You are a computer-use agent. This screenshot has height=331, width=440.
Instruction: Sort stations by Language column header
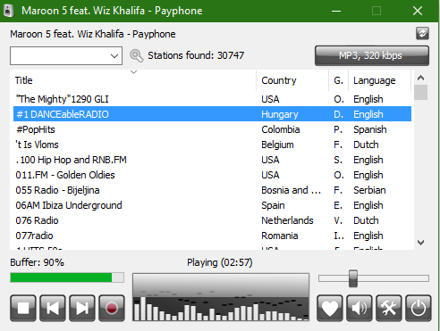(379, 80)
